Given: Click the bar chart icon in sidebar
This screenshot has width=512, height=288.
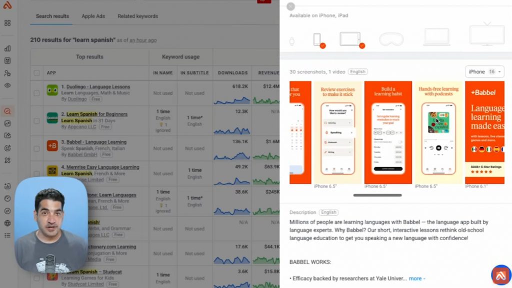Looking at the screenshot, I should pyautogui.click(x=7, y=48).
